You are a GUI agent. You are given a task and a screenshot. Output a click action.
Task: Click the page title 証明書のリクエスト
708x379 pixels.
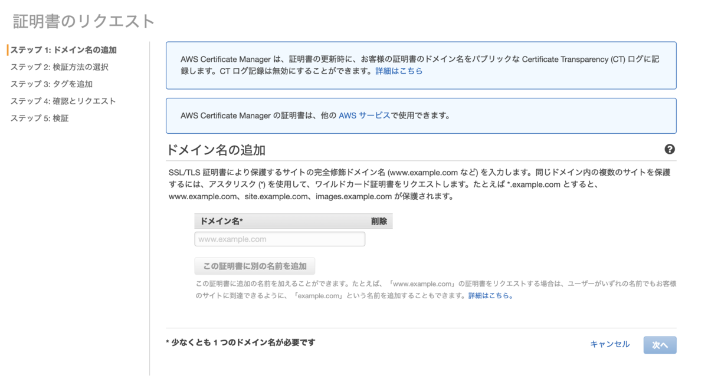tap(81, 21)
